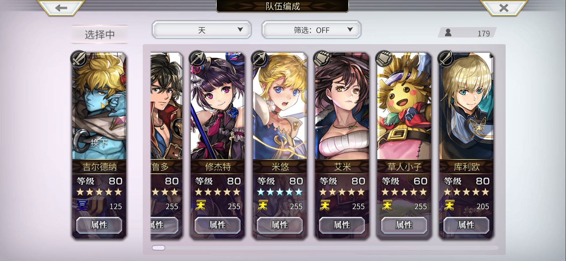Click the back arrow icon
The image size is (566, 261).
tap(61, 8)
